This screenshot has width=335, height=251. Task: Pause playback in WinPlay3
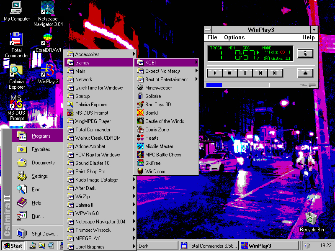coord(245,73)
